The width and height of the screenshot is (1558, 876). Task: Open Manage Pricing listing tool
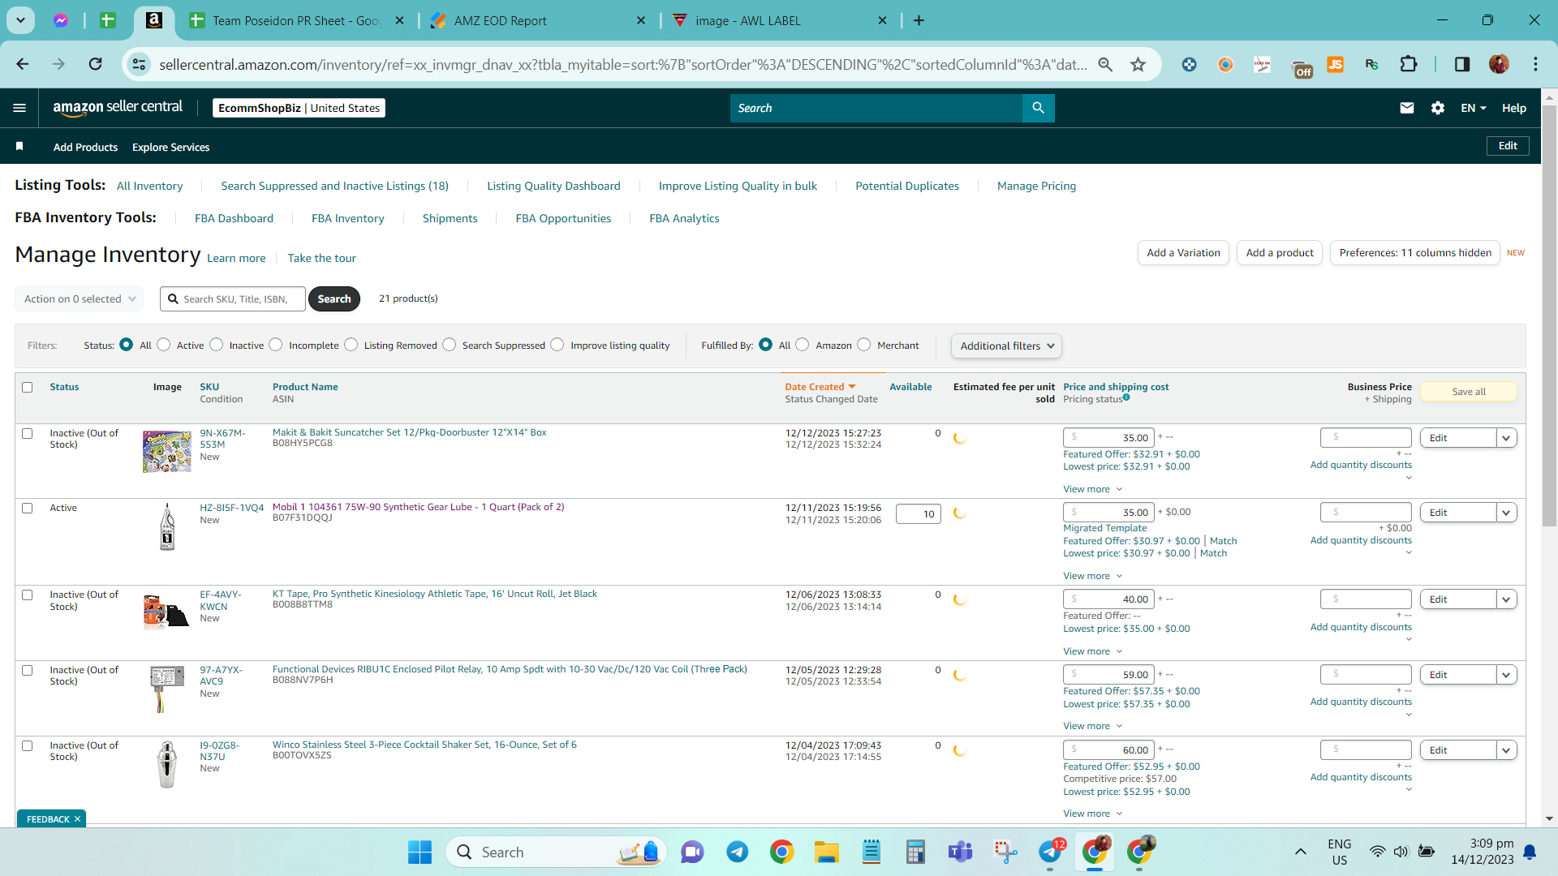point(1036,186)
